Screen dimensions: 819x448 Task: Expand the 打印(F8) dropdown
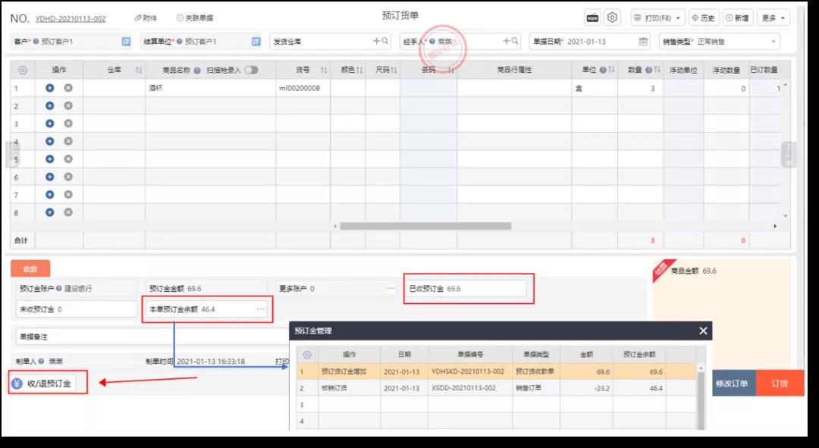657,17
